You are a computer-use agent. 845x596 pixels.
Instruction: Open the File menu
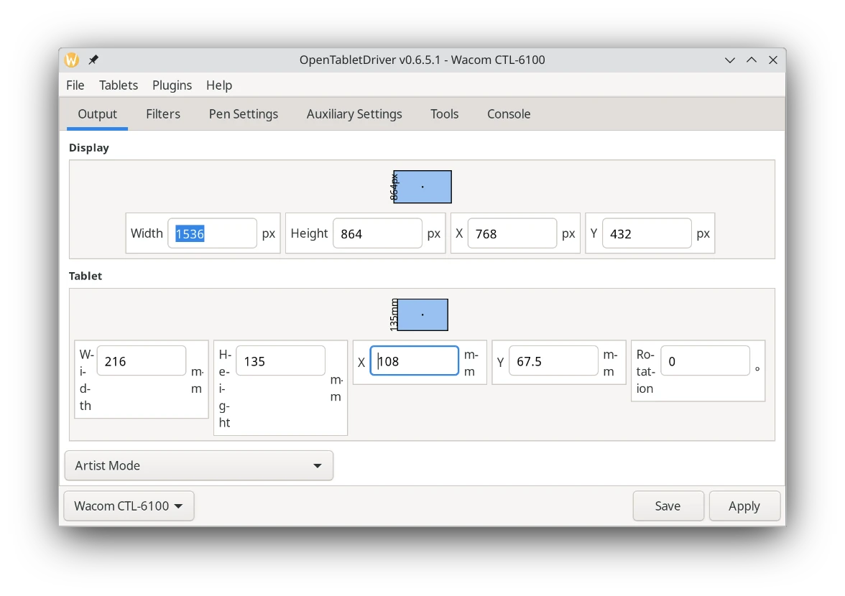click(x=75, y=85)
